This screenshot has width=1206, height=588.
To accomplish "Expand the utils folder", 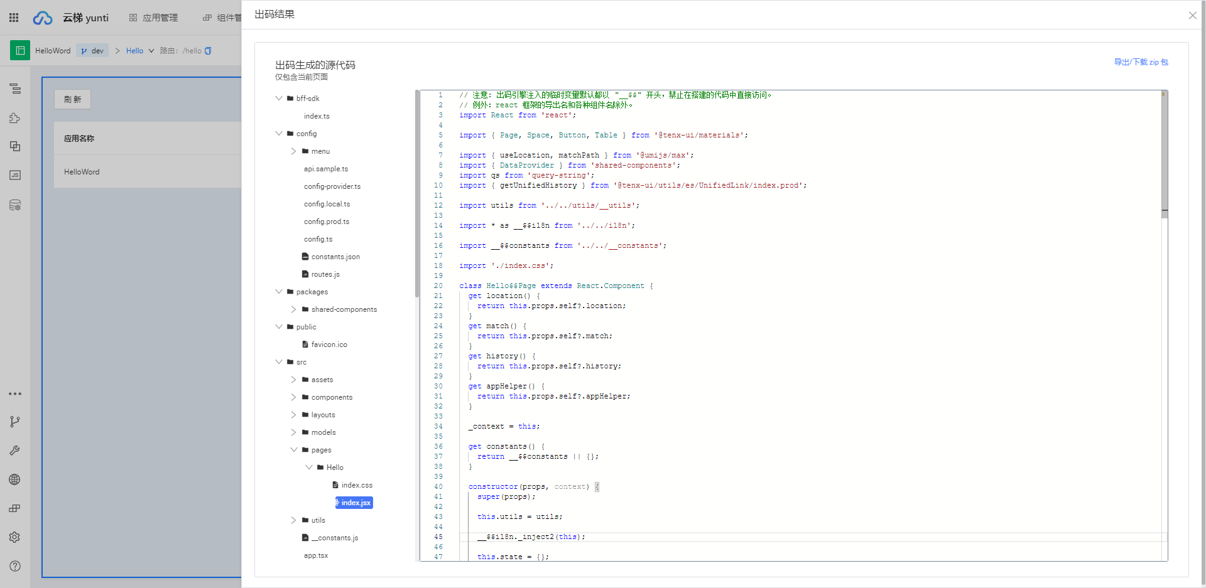I will pos(293,520).
